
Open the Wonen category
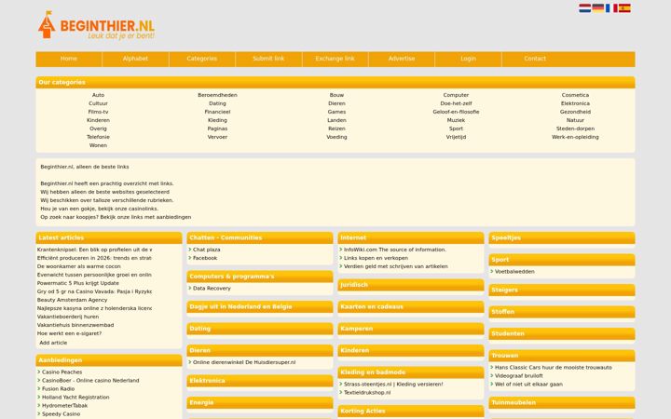click(x=98, y=145)
